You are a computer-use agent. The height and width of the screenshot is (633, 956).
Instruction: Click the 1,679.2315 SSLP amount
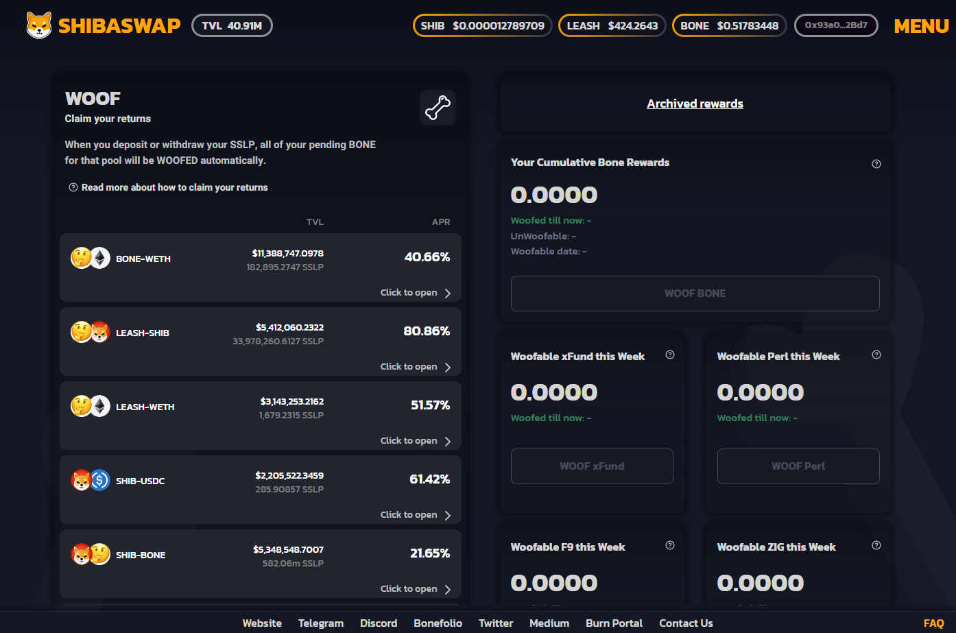(x=291, y=415)
